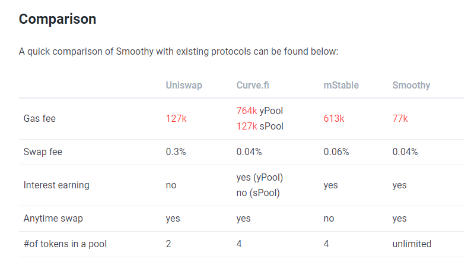Click the Curve.fi column header

[x=254, y=85]
